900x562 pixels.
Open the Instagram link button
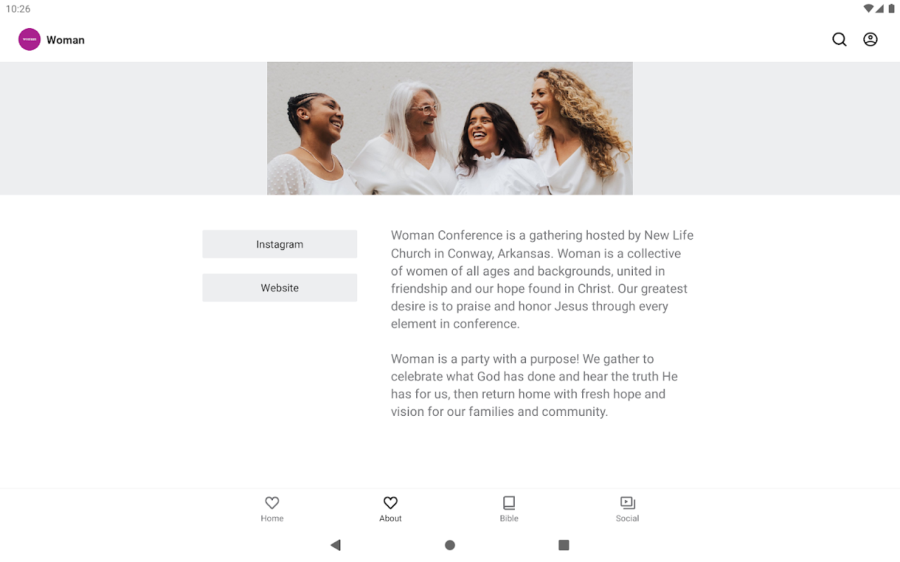pos(280,244)
